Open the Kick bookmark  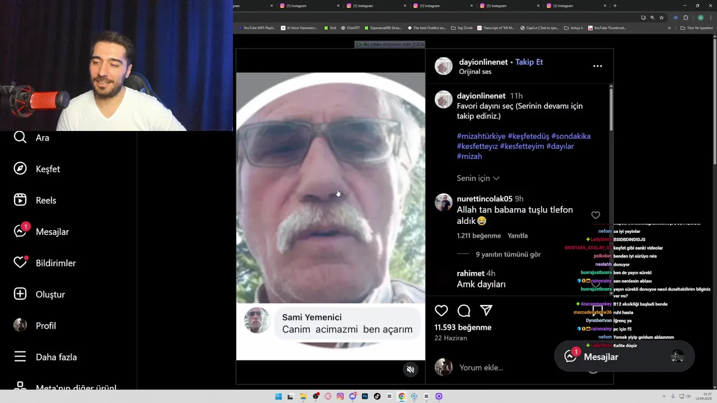330,27
